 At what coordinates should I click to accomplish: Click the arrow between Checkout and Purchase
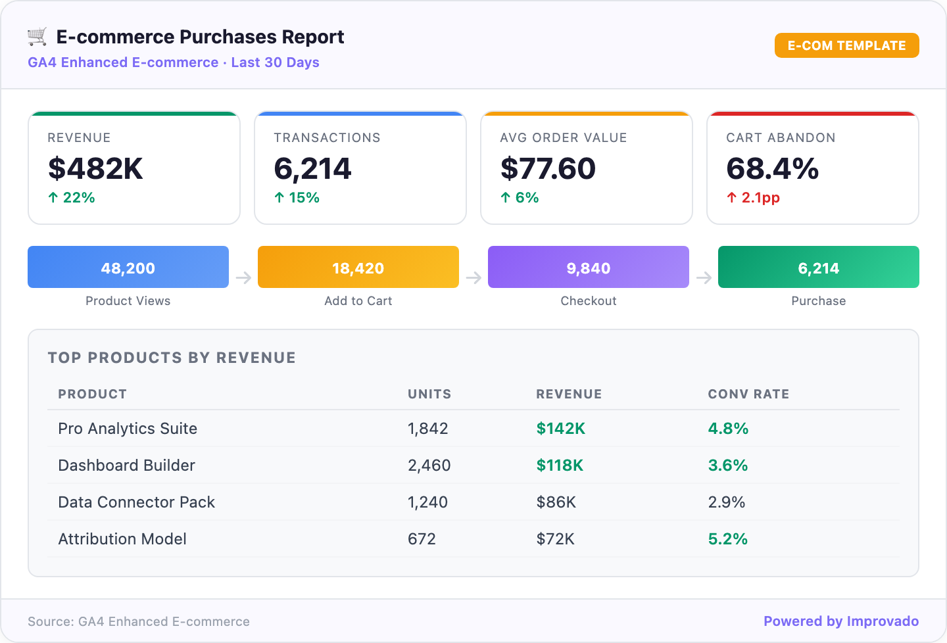click(704, 278)
